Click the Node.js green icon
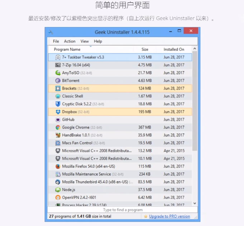Image resolution: width=244 pixels, height=226 pixels. tap(58, 189)
